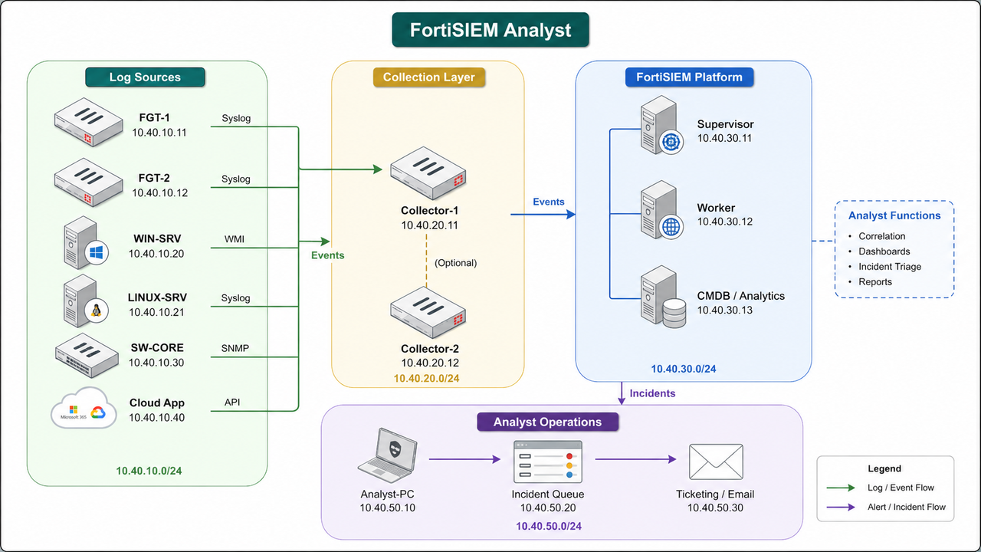Click the subnet label 10.40.50.0/24
981x552 pixels.
pyautogui.click(x=549, y=526)
